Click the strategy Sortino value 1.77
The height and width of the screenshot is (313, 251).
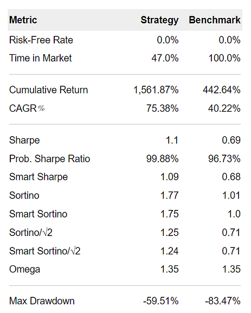(169, 195)
